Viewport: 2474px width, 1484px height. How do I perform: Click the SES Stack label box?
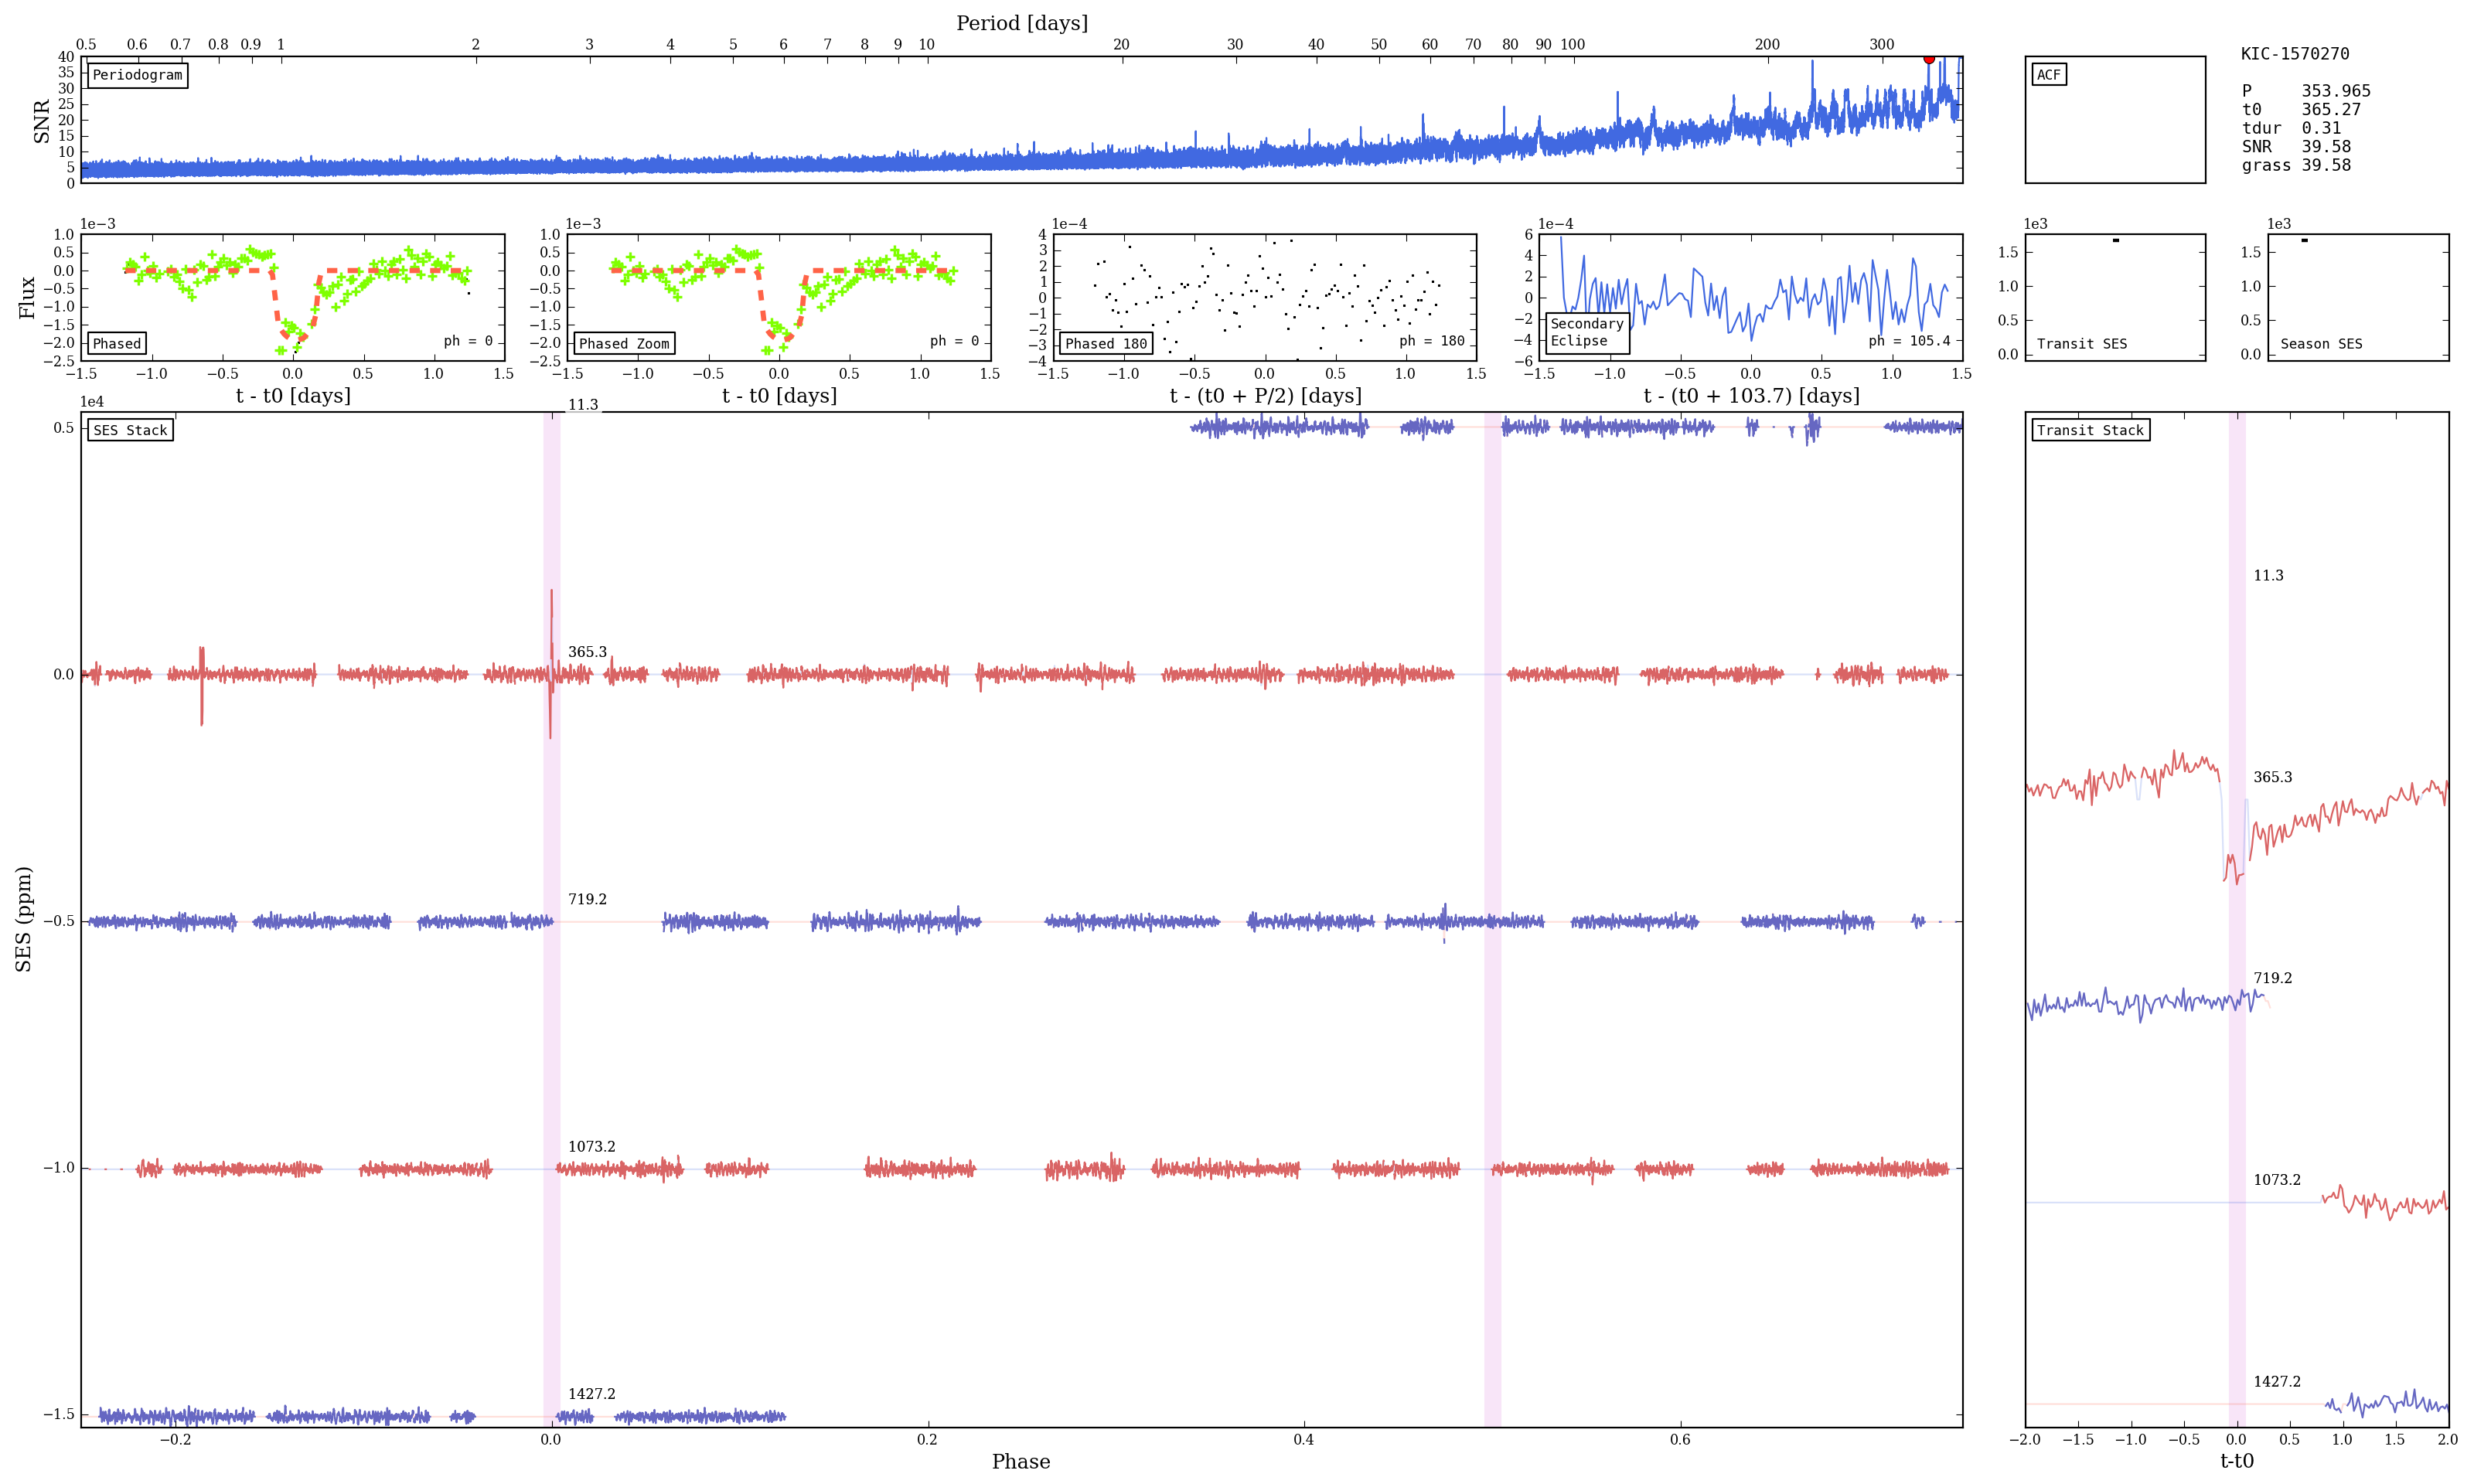(x=130, y=431)
